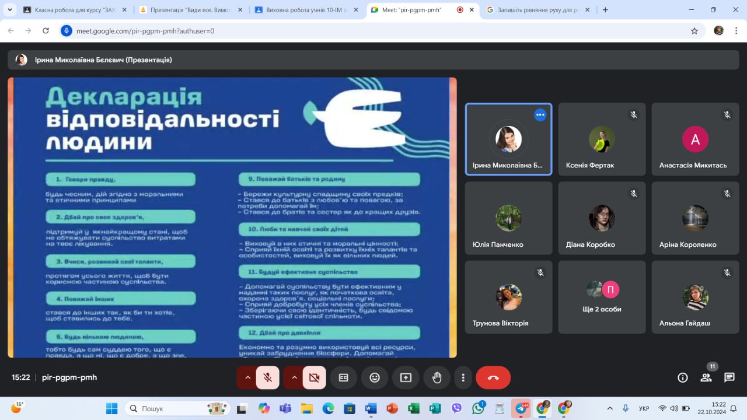Expand audio settings arrow beside microphone
Image resolution: width=747 pixels, height=420 pixels.
click(247, 377)
